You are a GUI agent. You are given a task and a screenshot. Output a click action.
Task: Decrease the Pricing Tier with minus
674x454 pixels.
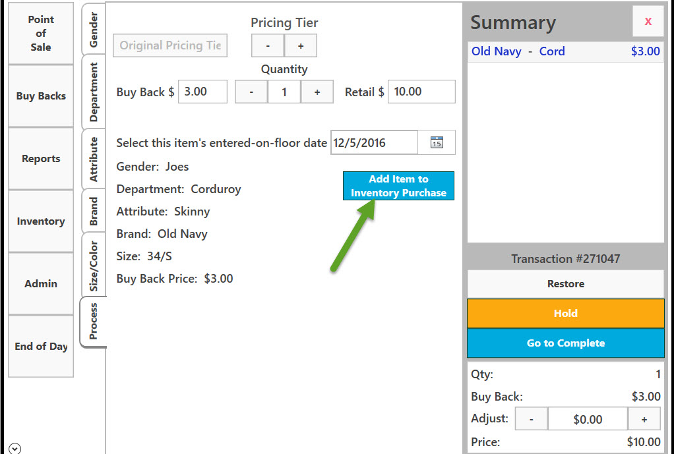[268, 45]
